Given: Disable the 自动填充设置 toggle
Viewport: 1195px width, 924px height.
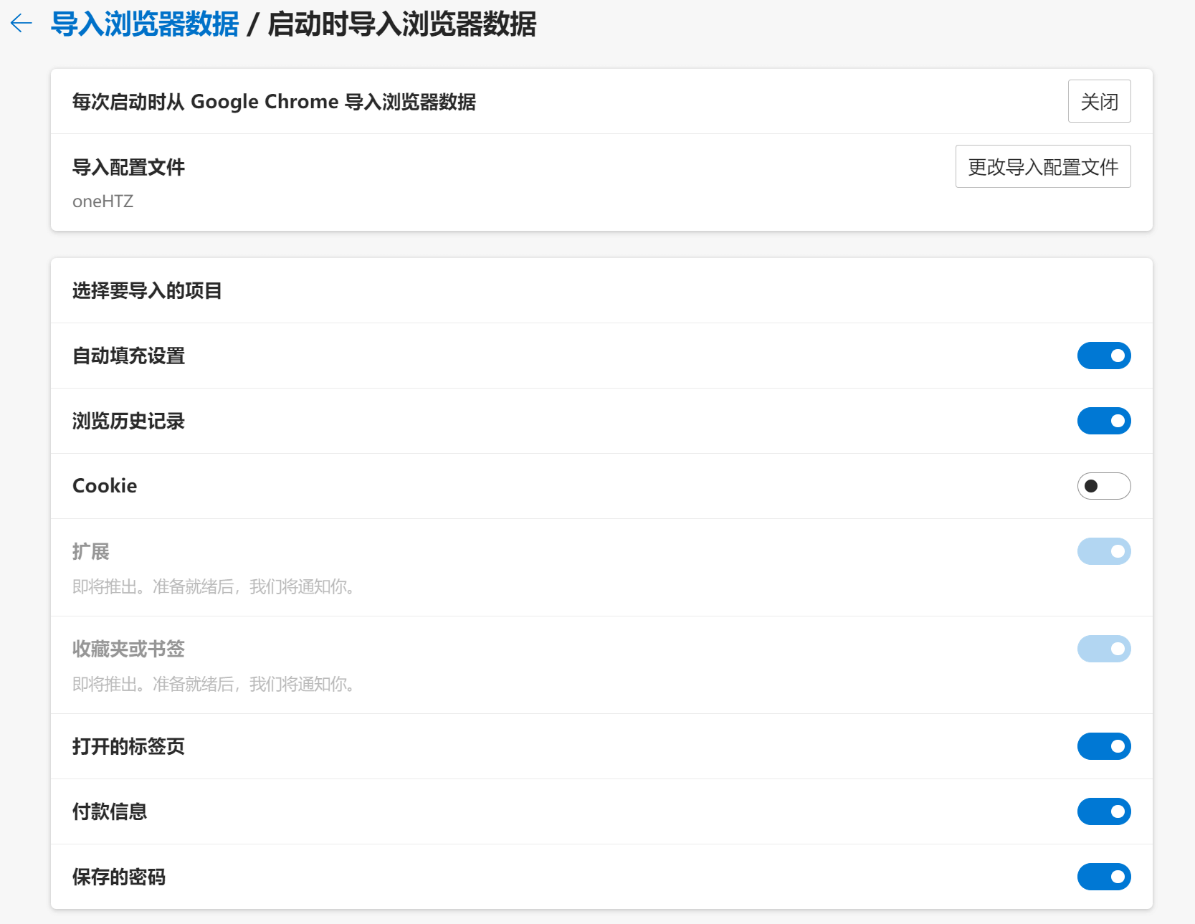Looking at the screenshot, I should [x=1104, y=356].
